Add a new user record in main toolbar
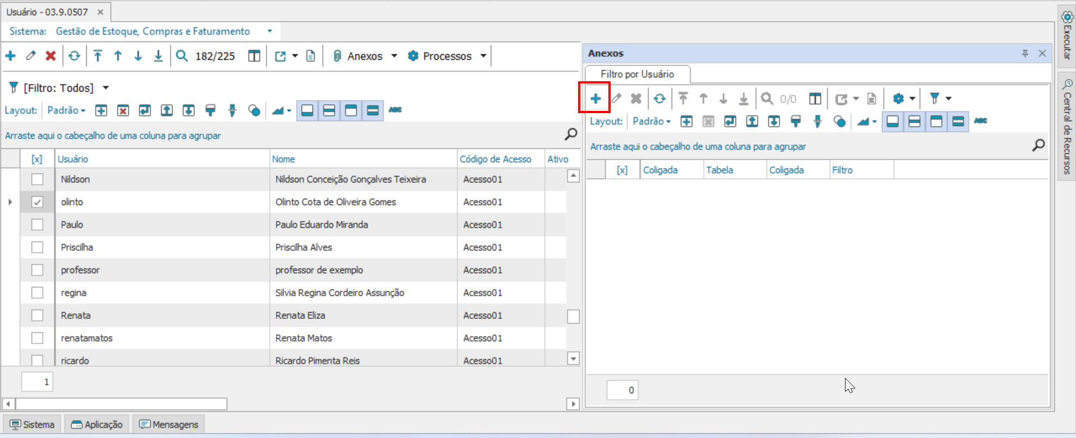This screenshot has height=438, width=1076. (x=11, y=55)
